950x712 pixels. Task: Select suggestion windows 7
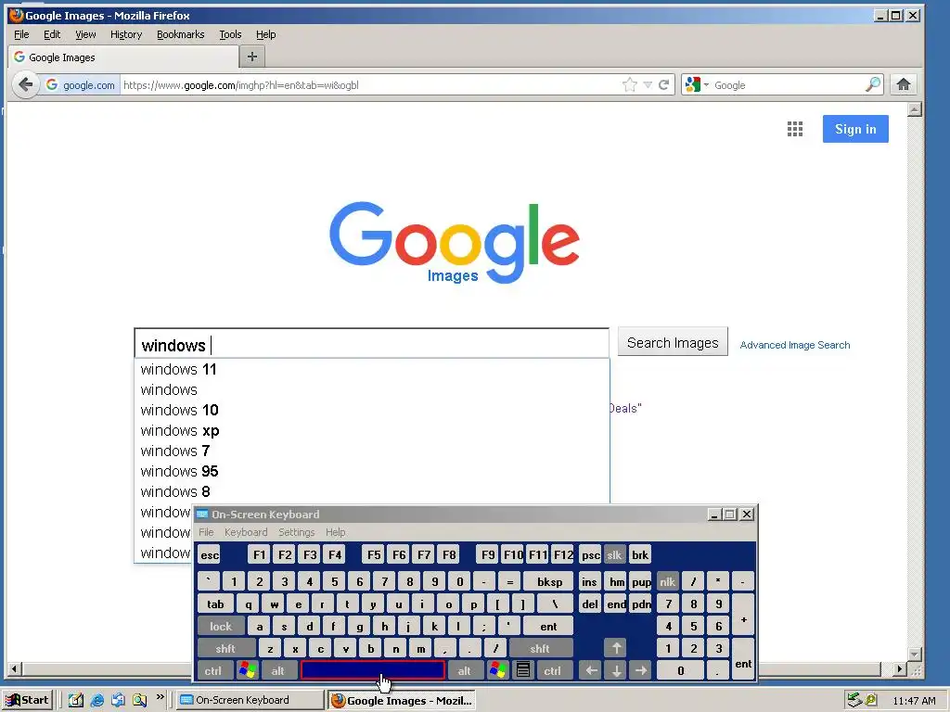pos(371,451)
